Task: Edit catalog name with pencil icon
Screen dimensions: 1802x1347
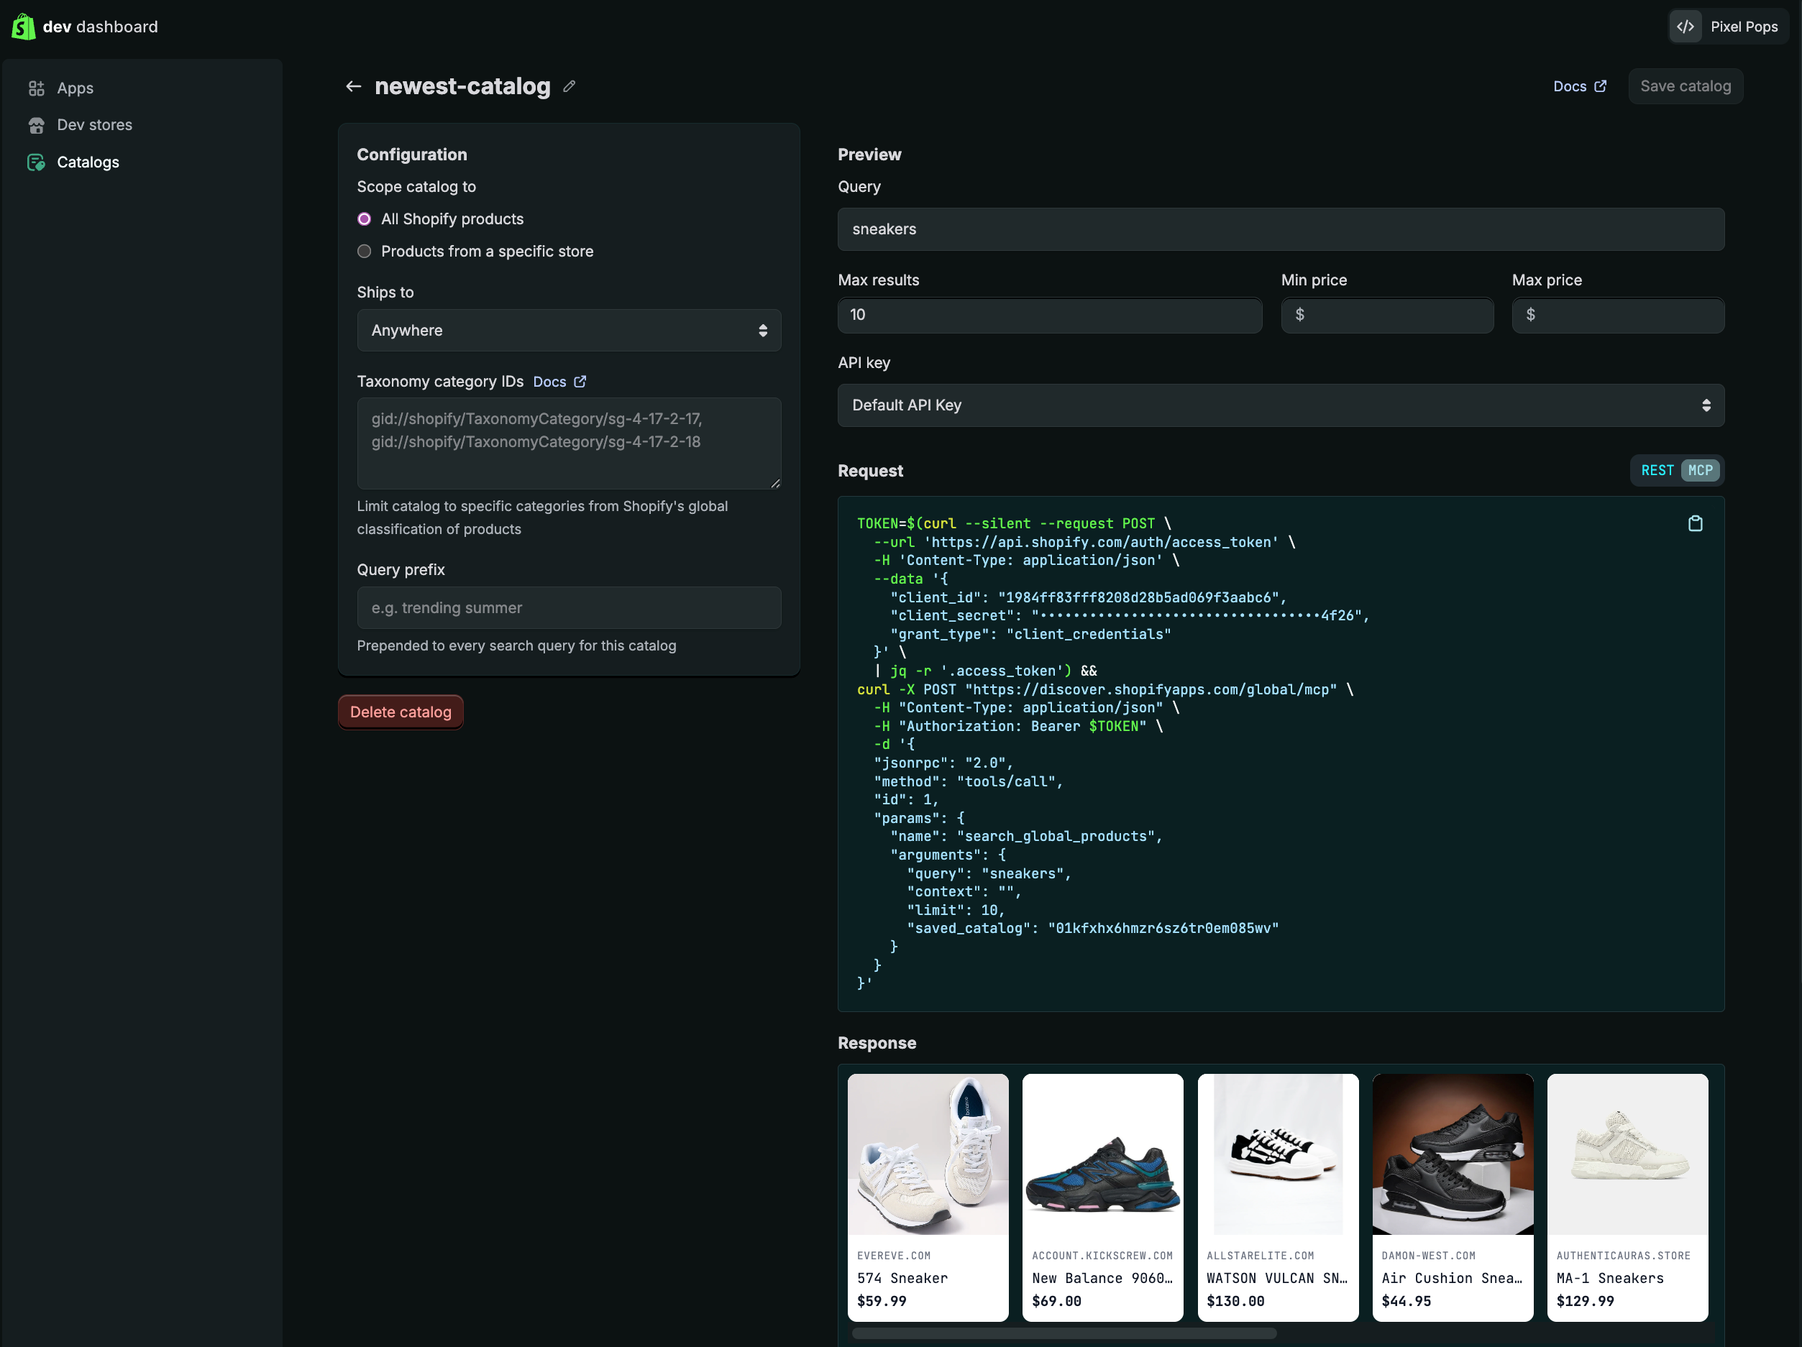Action: 570,86
